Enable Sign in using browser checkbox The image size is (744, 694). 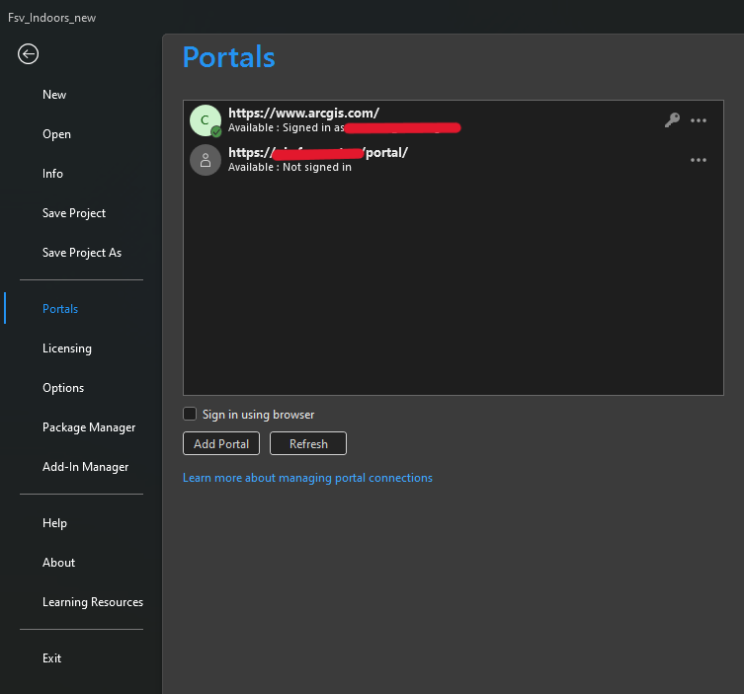pyautogui.click(x=190, y=414)
